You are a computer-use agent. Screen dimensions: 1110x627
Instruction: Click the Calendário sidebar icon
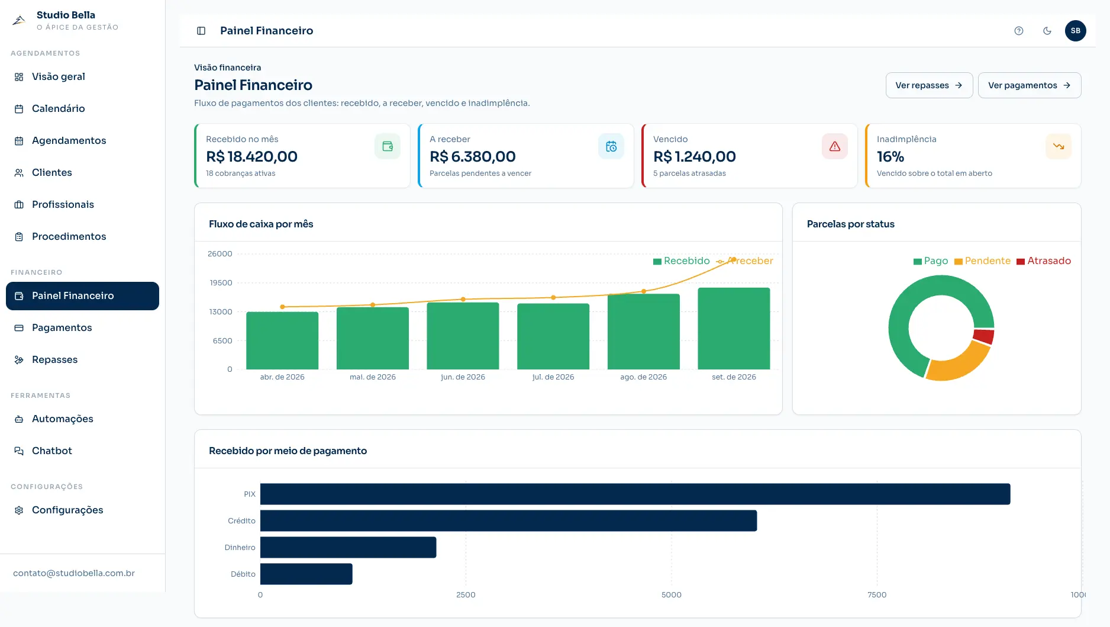pos(19,109)
